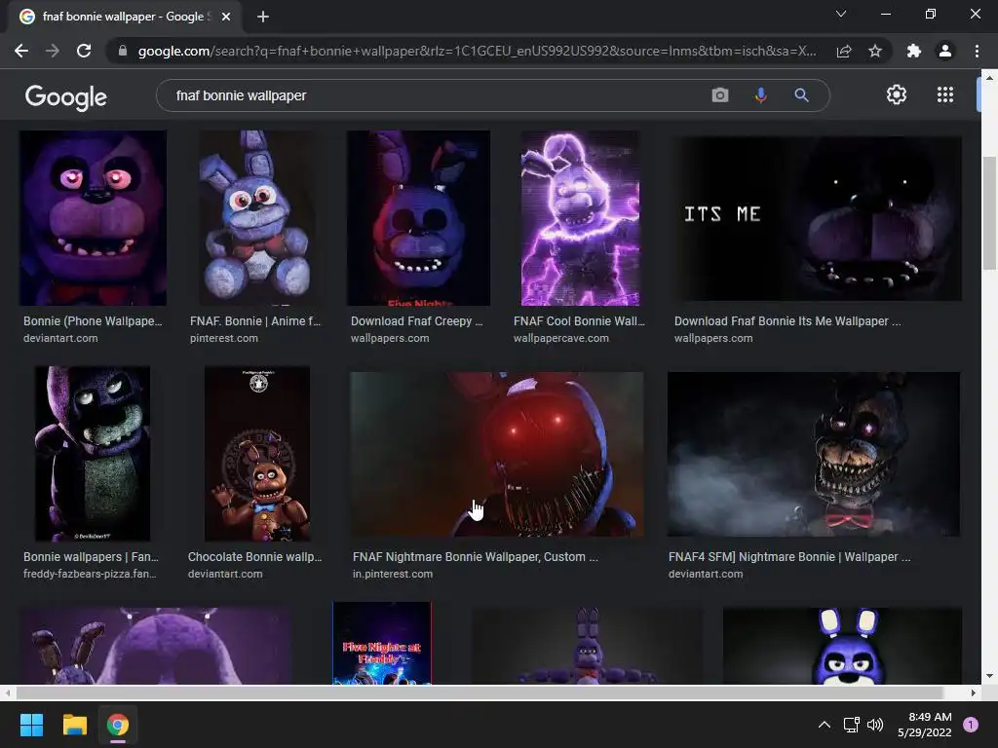Click the address bar URL
Viewport: 998px width, 748px height.
(477, 51)
